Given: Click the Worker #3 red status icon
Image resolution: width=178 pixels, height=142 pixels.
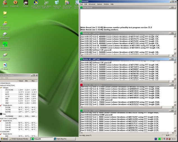Looking at the screenshot, I should pyautogui.click(x=81, y=85).
